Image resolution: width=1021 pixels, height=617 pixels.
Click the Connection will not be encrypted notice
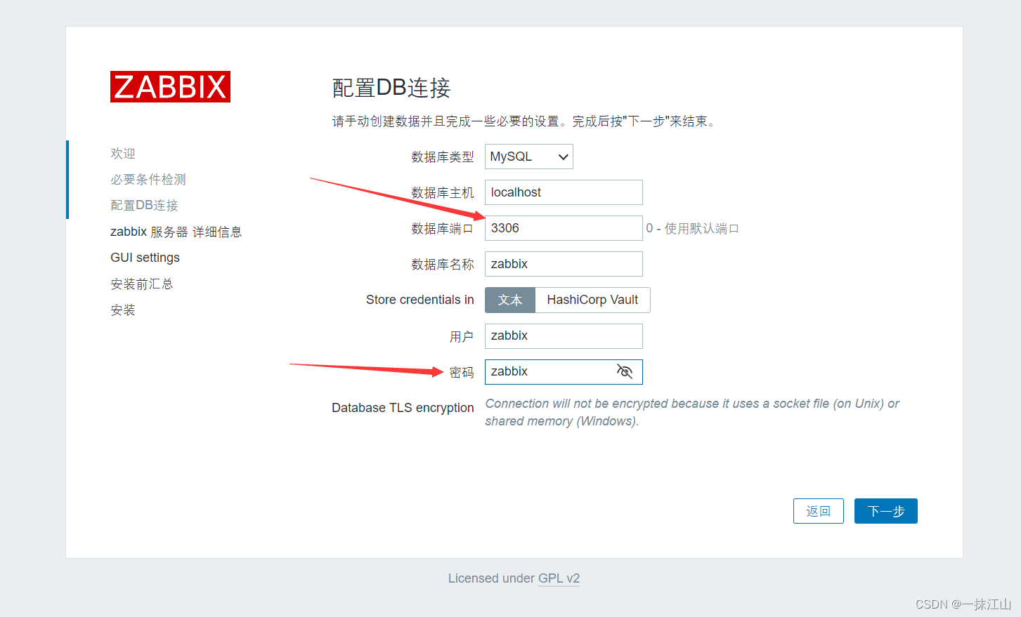coord(692,412)
